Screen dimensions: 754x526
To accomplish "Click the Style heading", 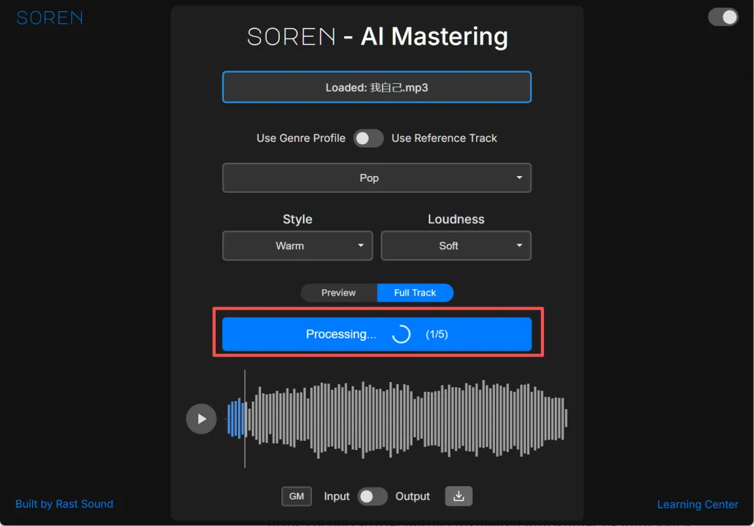I will click(297, 219).
